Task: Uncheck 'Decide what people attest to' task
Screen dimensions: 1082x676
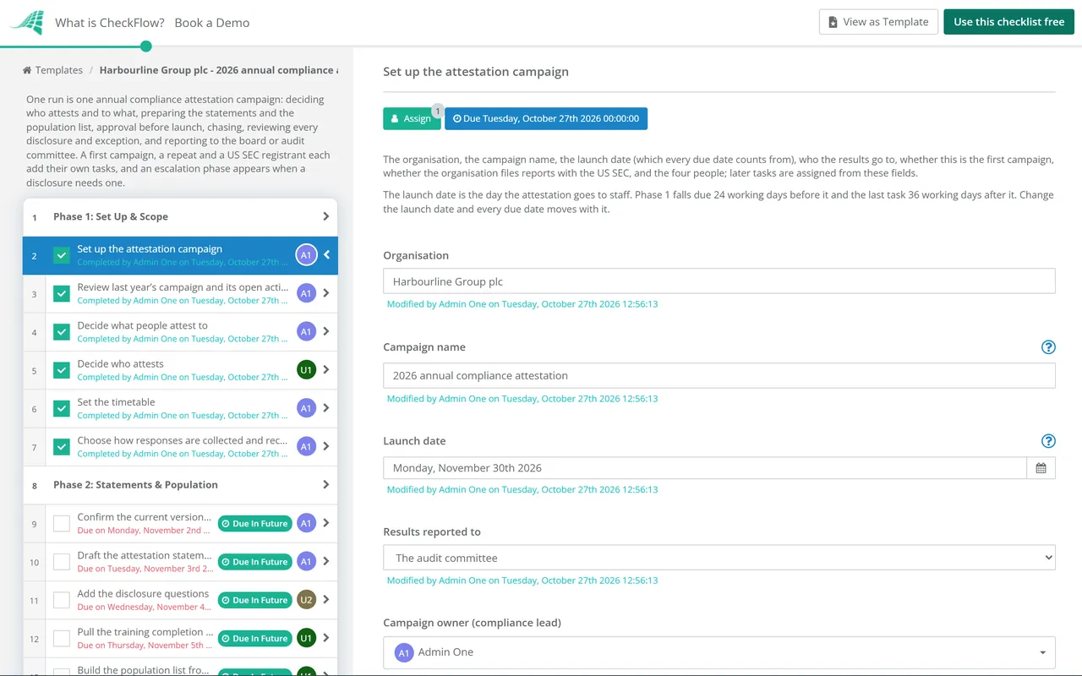Action: 62,332
